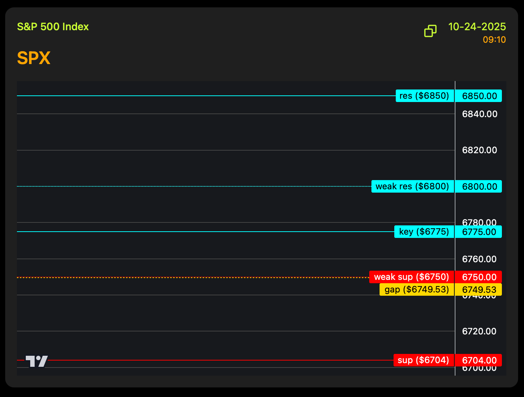Click the yellow 6749.53 price tag
Image resolution: width=524 pixels, height=397 pixels.
tap(479, 290)
